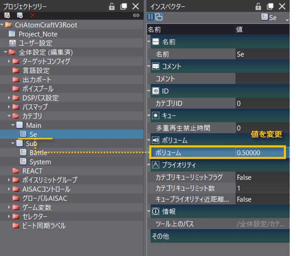This screenshot has height=256, width=296.
Task: Expand the バスマップ folder
Action: point(9,107)
